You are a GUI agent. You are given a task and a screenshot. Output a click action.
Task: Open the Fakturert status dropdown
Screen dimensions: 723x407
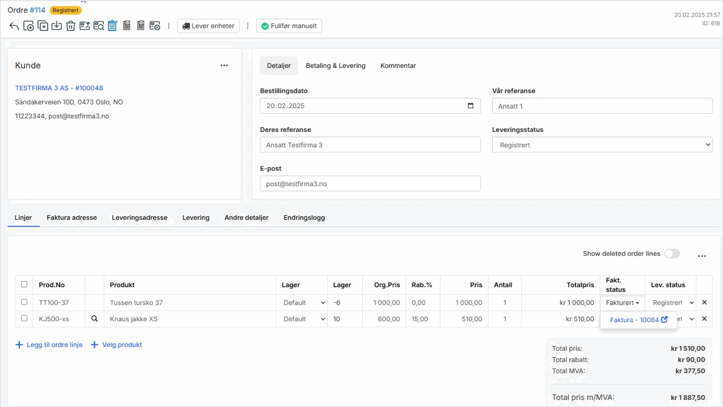(622, 302)
